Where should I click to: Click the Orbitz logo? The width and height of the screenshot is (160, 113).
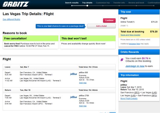(x=16, y=4)
